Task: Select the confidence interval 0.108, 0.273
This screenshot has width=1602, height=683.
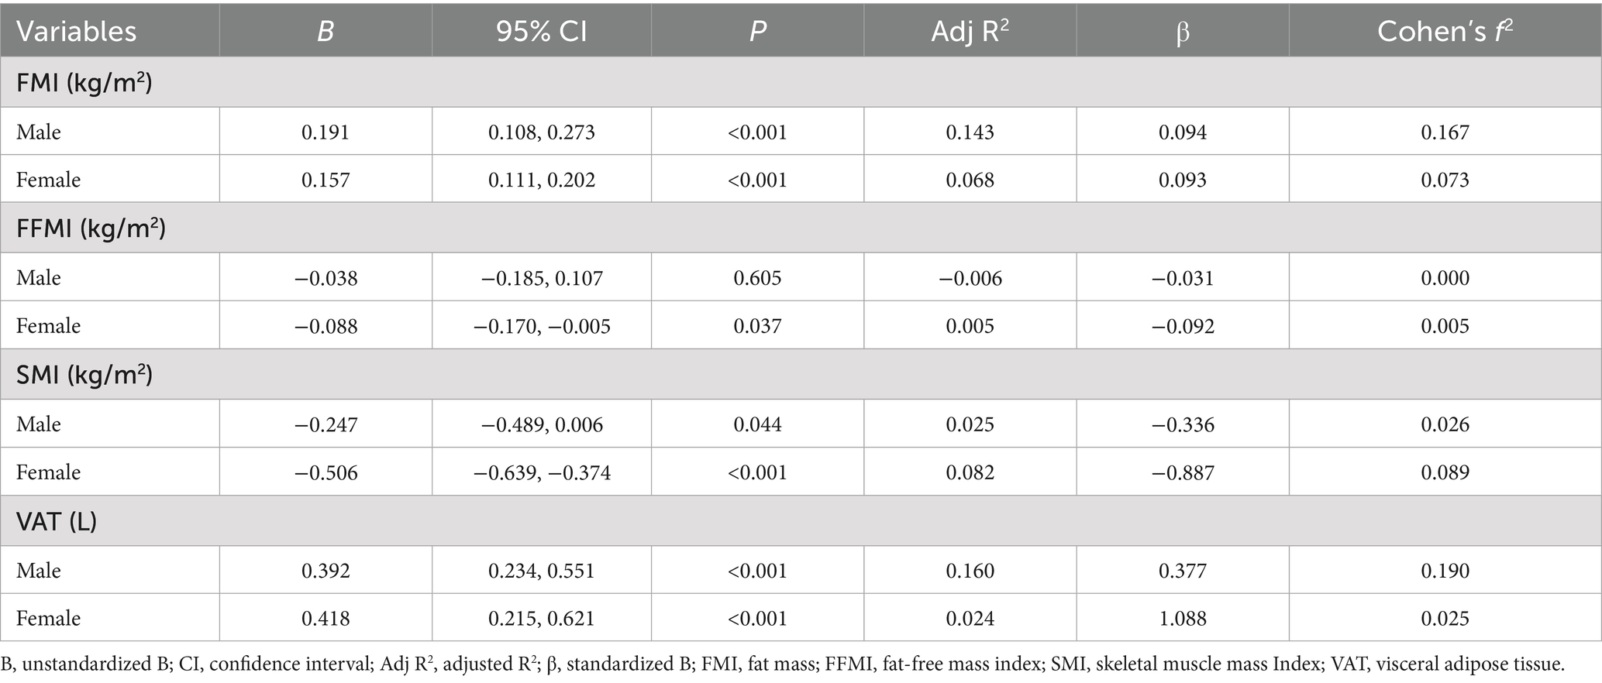Action: click(541, 132)
